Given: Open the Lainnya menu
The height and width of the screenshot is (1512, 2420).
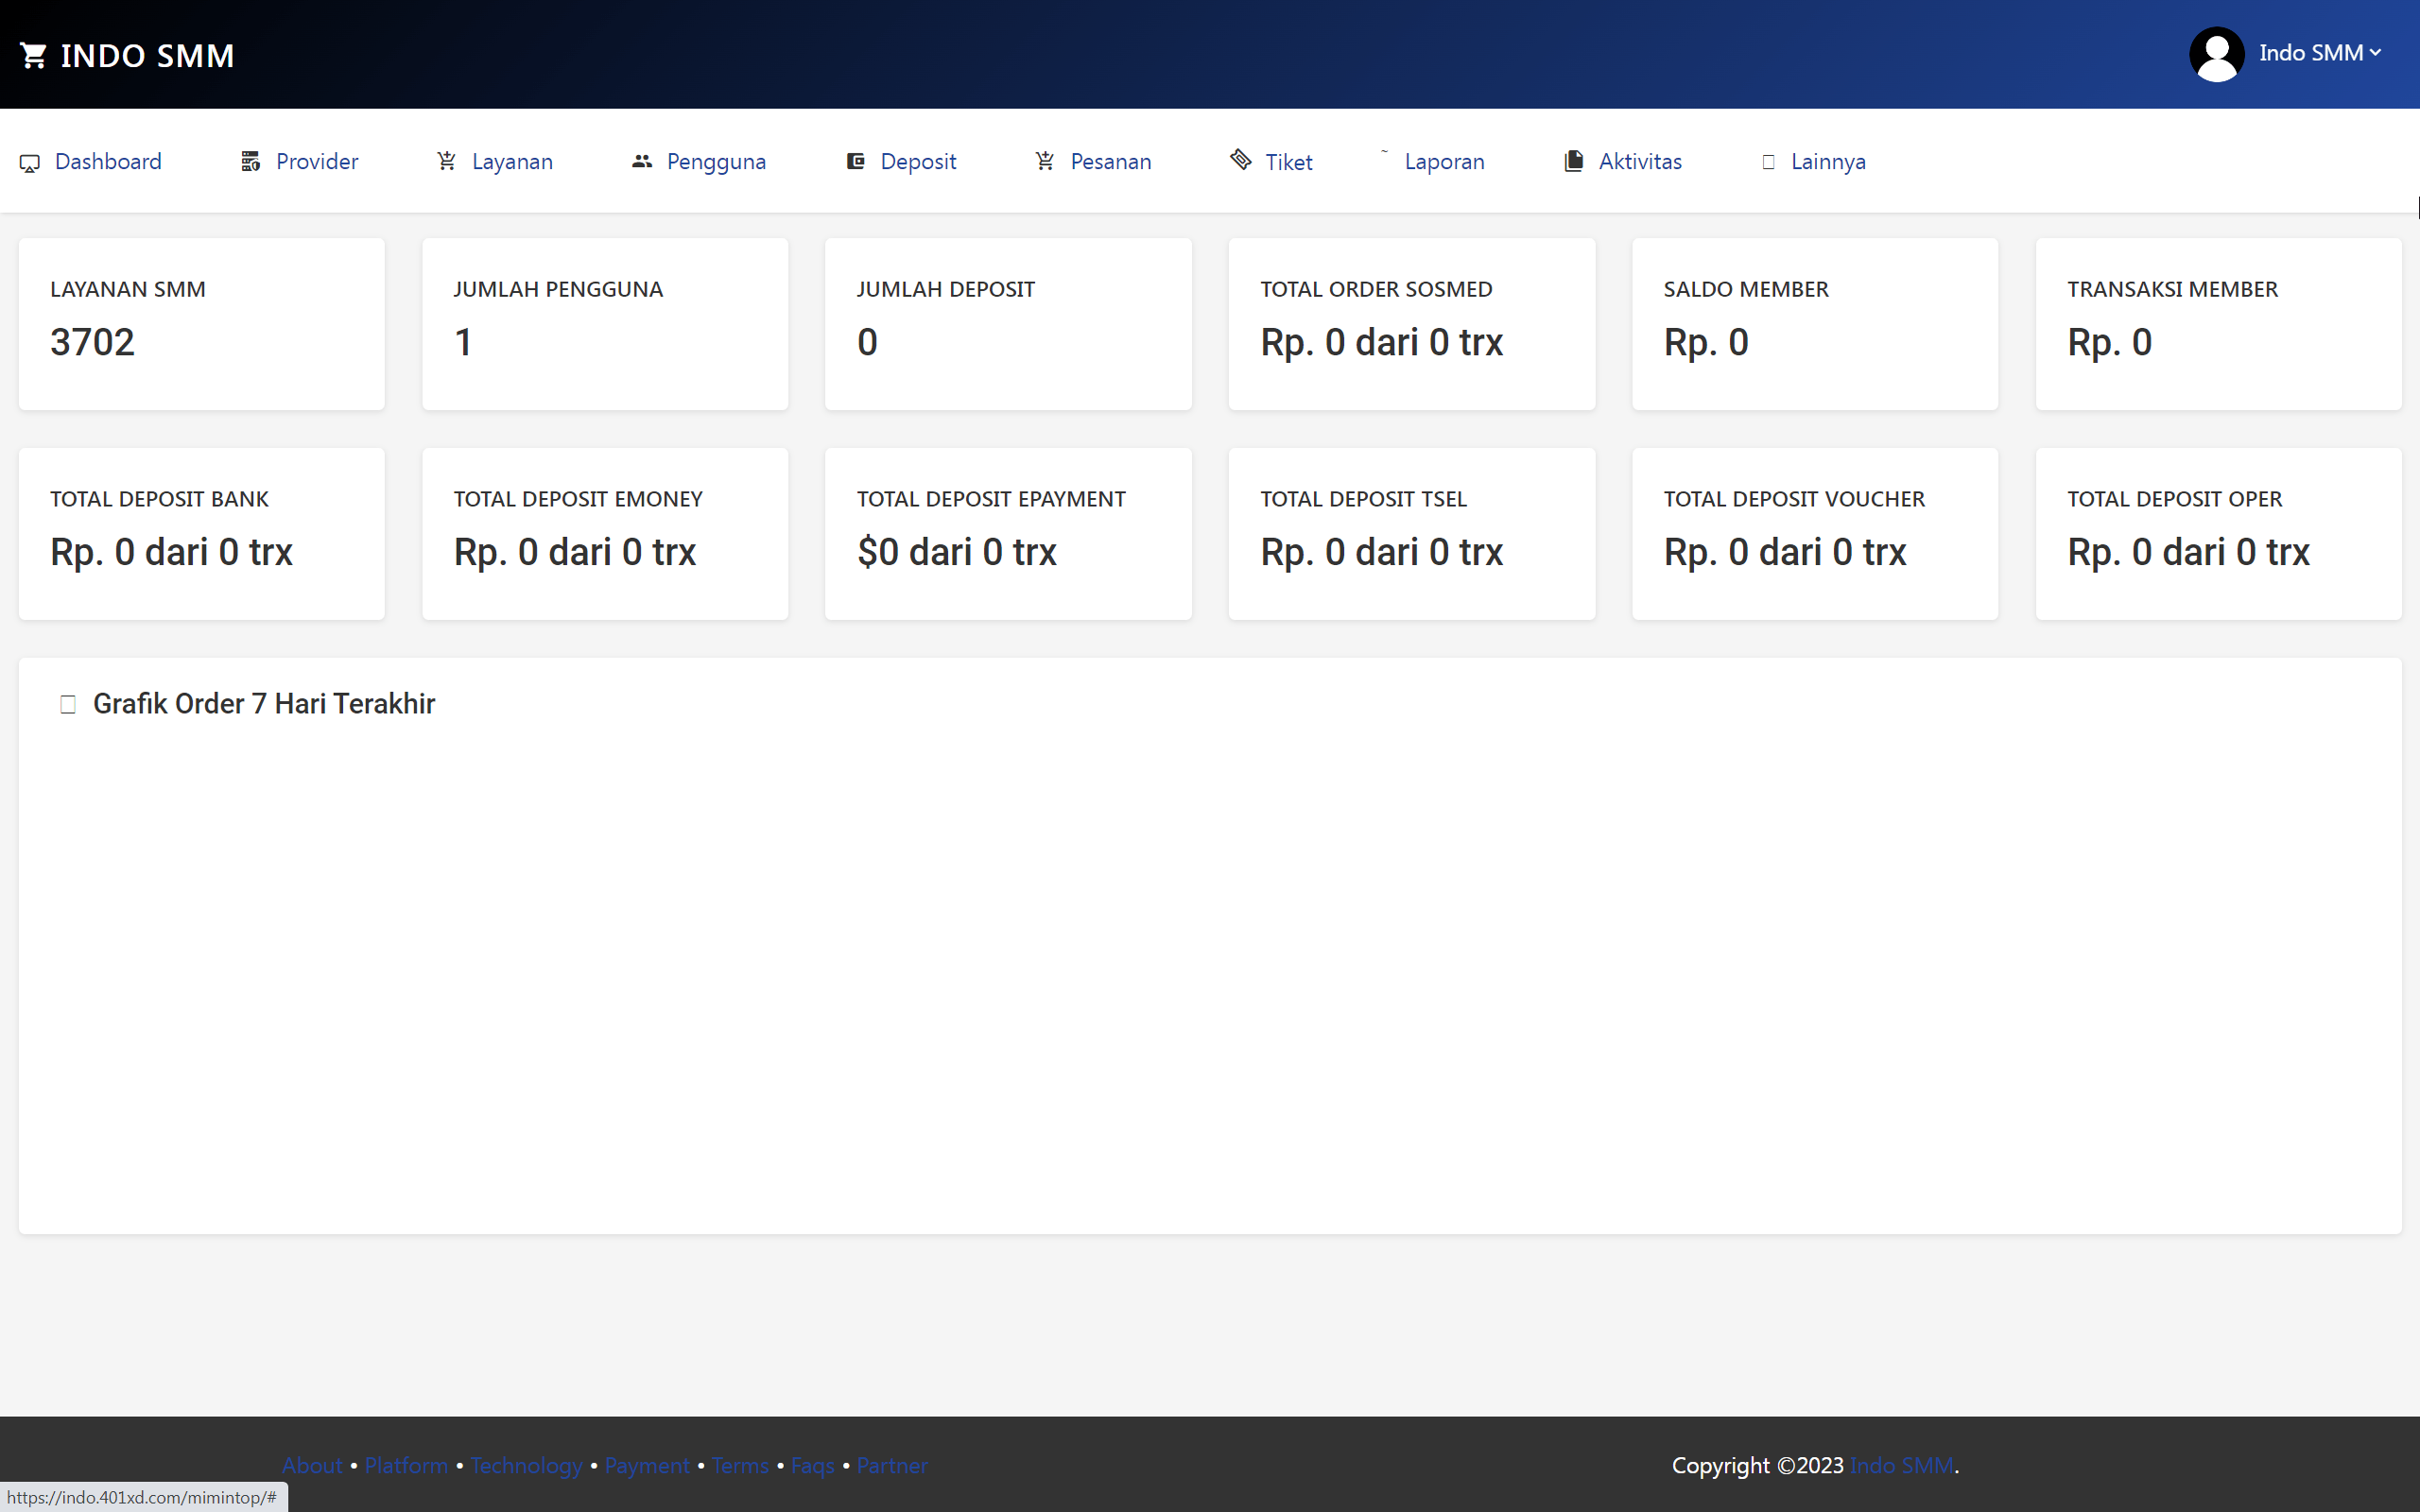Looking at the screenshot, I should pos(1828,161).
